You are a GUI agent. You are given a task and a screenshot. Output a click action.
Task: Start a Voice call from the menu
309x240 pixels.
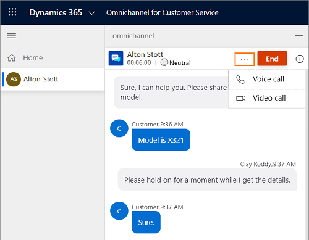coord(267,80)
